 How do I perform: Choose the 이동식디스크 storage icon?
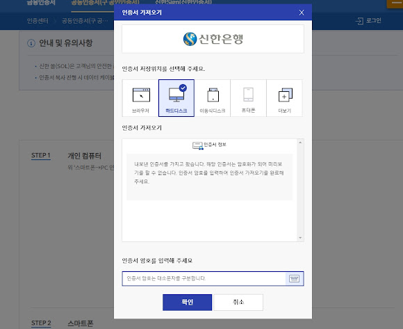pos(213,98)
